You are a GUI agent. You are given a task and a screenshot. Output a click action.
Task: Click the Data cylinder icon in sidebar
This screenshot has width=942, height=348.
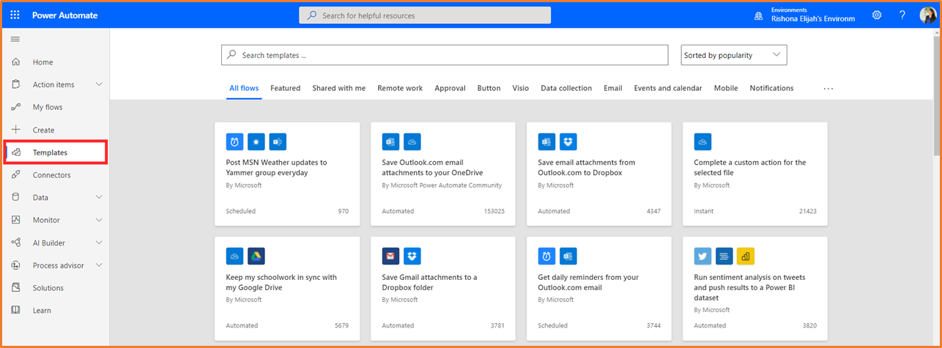(x=16, y=197)
